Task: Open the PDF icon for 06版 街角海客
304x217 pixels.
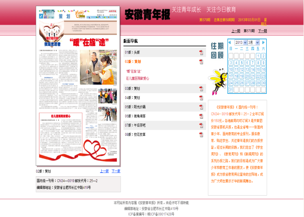Action: coord(201,116)
